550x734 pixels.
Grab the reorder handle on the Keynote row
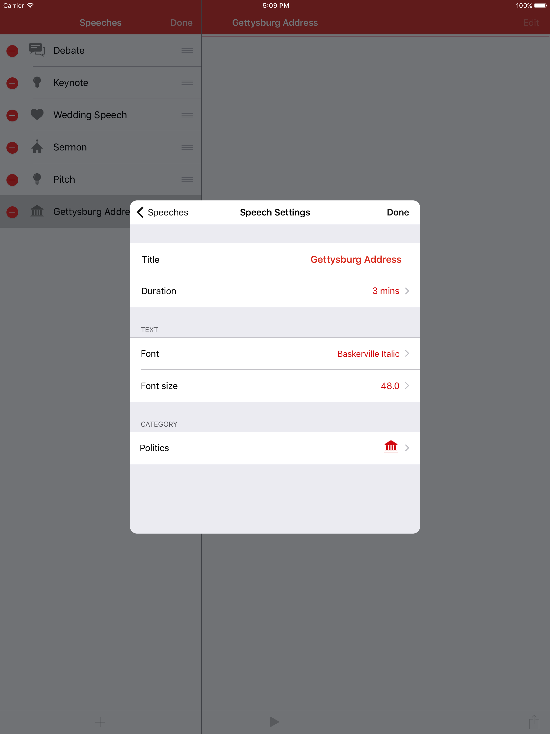click(187, 83)
